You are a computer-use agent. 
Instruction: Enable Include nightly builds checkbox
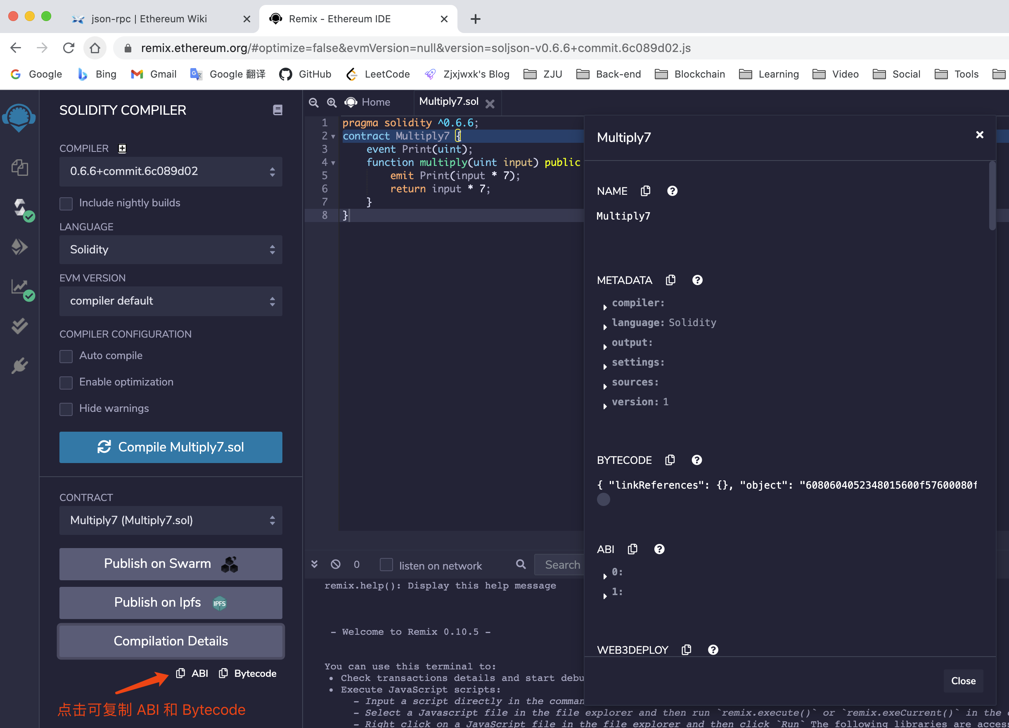point(66,204)
